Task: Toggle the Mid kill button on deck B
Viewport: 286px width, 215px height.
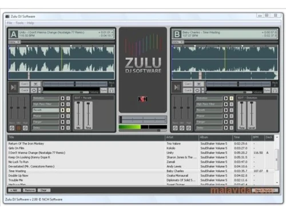Action: [x=182, y=128]
